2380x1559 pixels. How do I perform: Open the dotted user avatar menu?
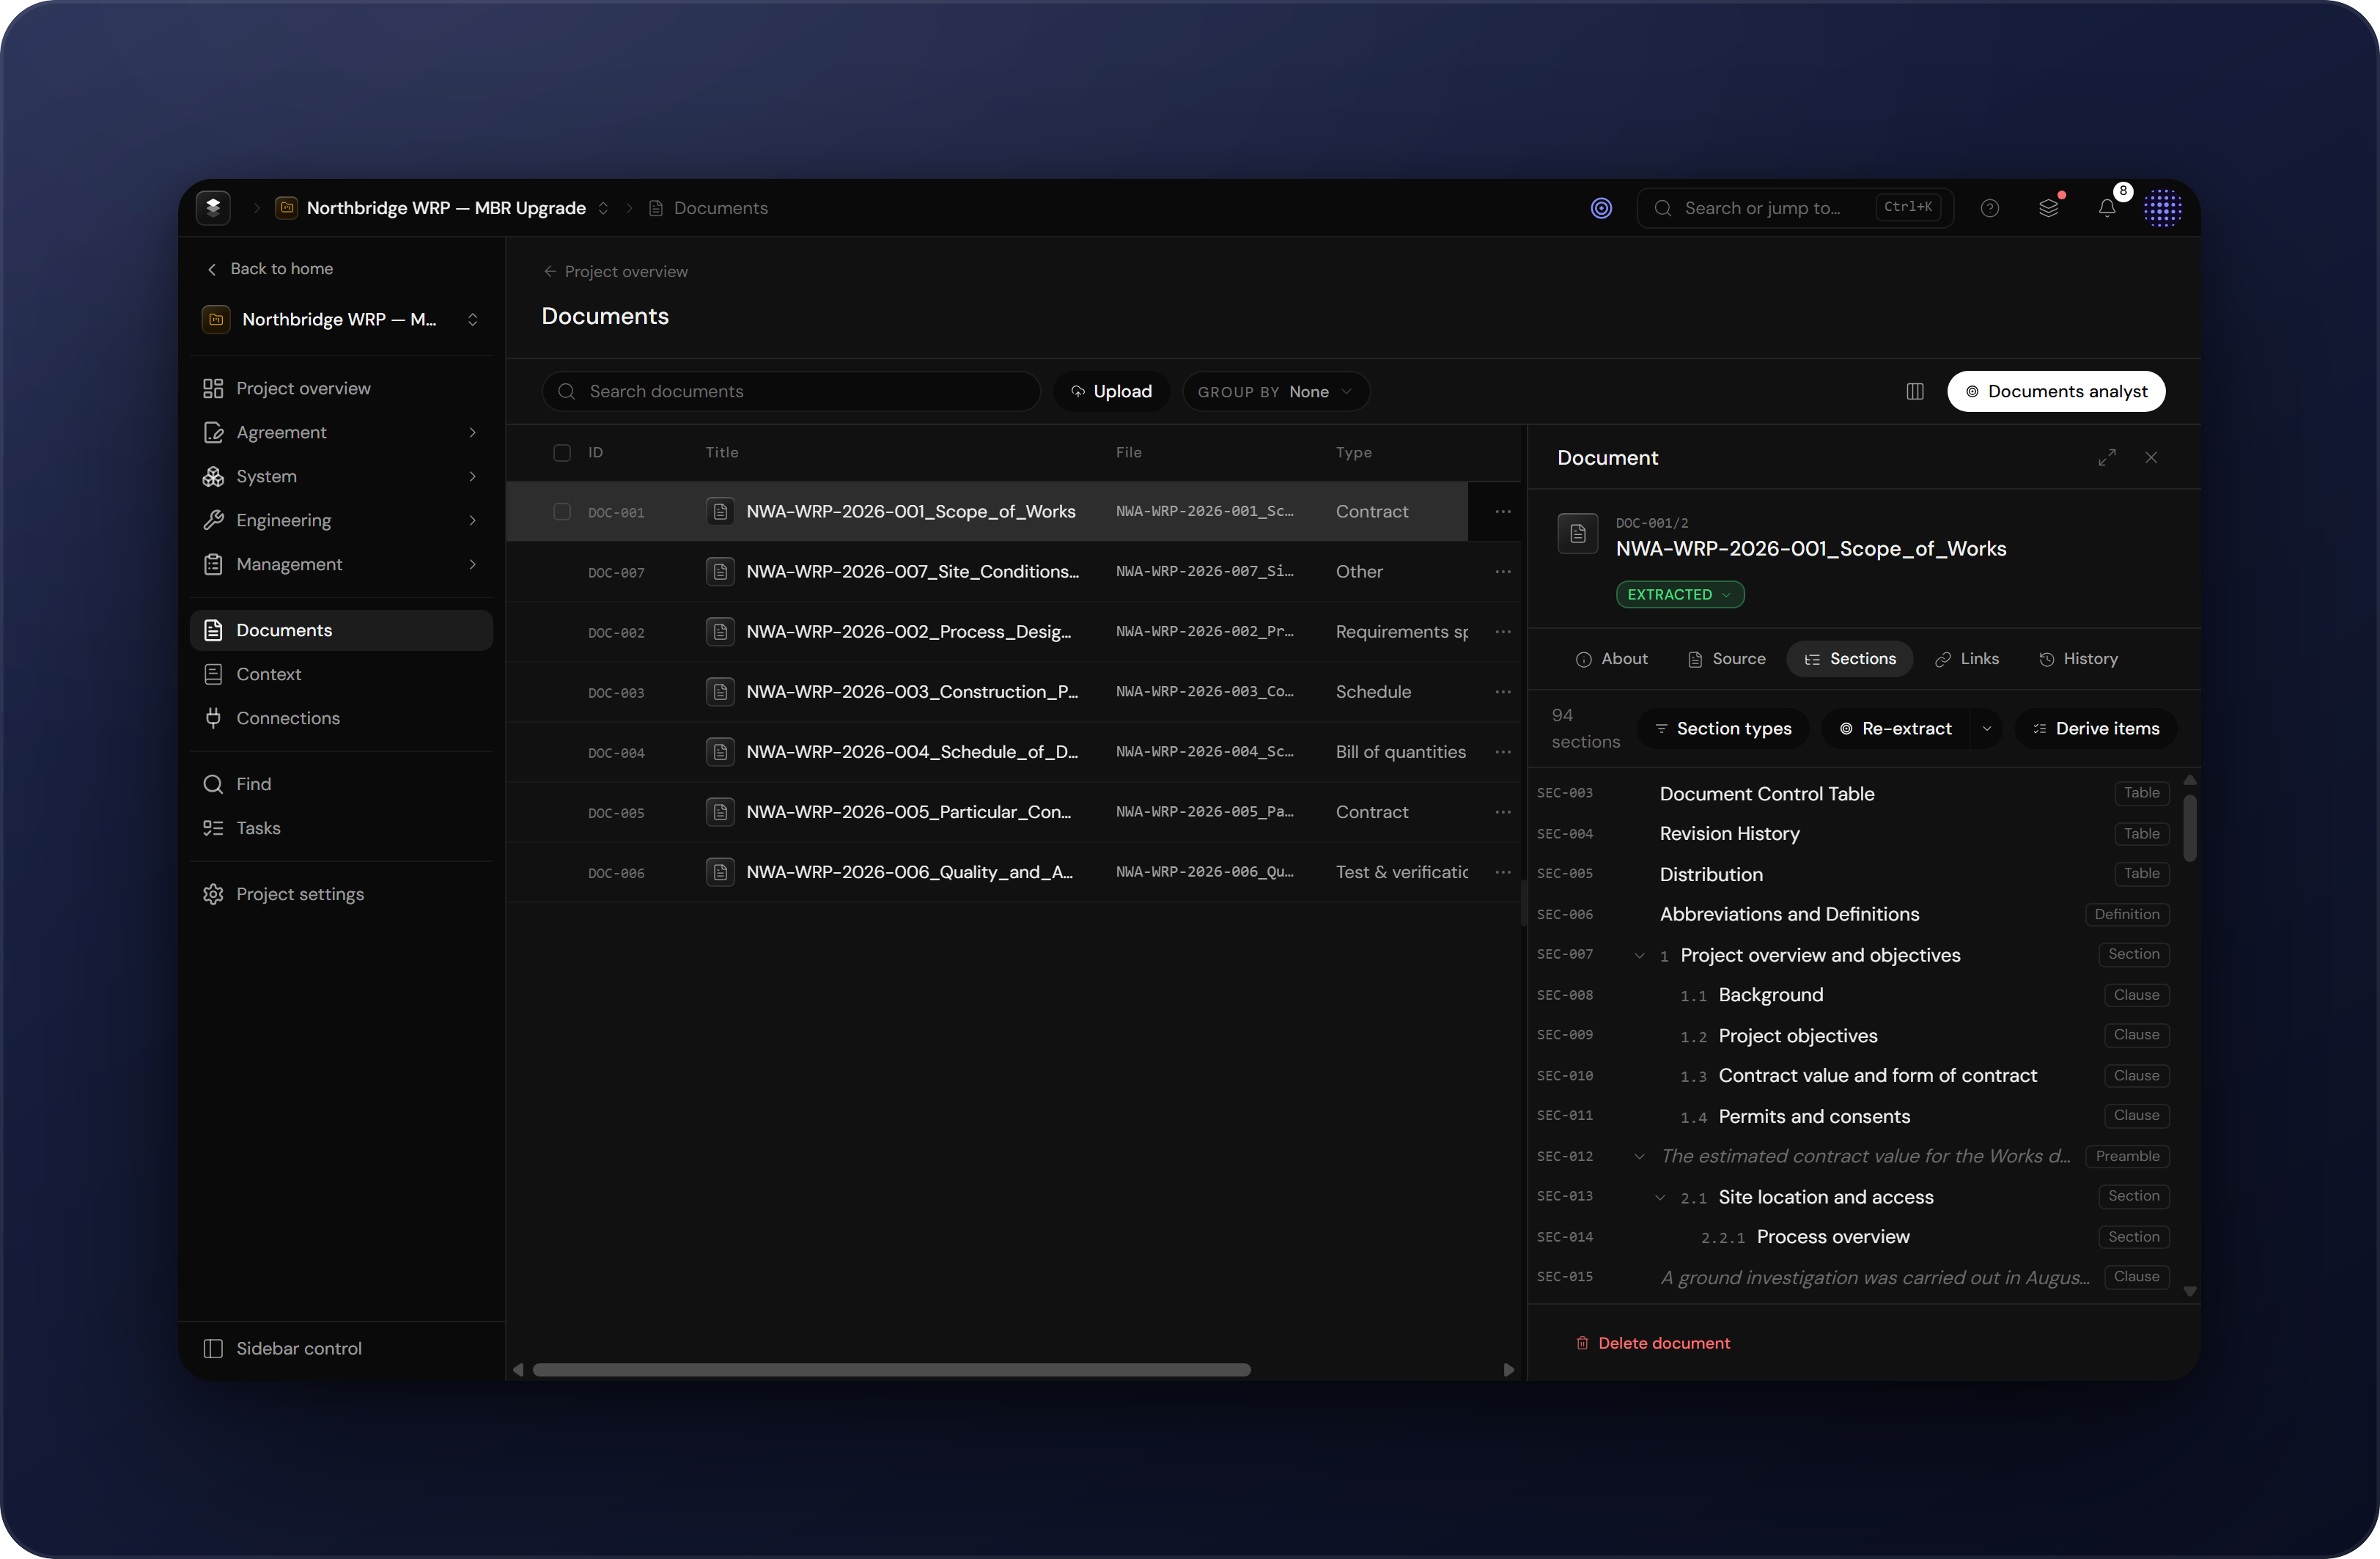(2162, 208)
